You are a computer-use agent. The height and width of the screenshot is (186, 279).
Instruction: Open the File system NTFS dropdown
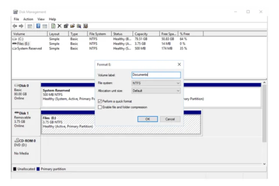click(x=156, y=83)
